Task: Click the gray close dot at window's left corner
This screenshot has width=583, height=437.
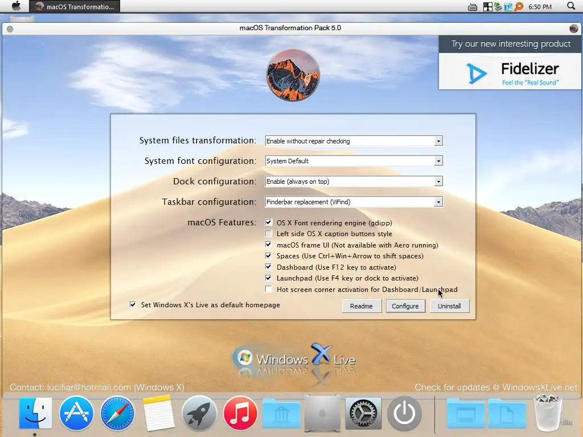Action: 10,29
